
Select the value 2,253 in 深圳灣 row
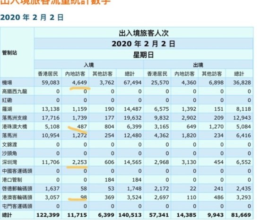pos(79,162)
